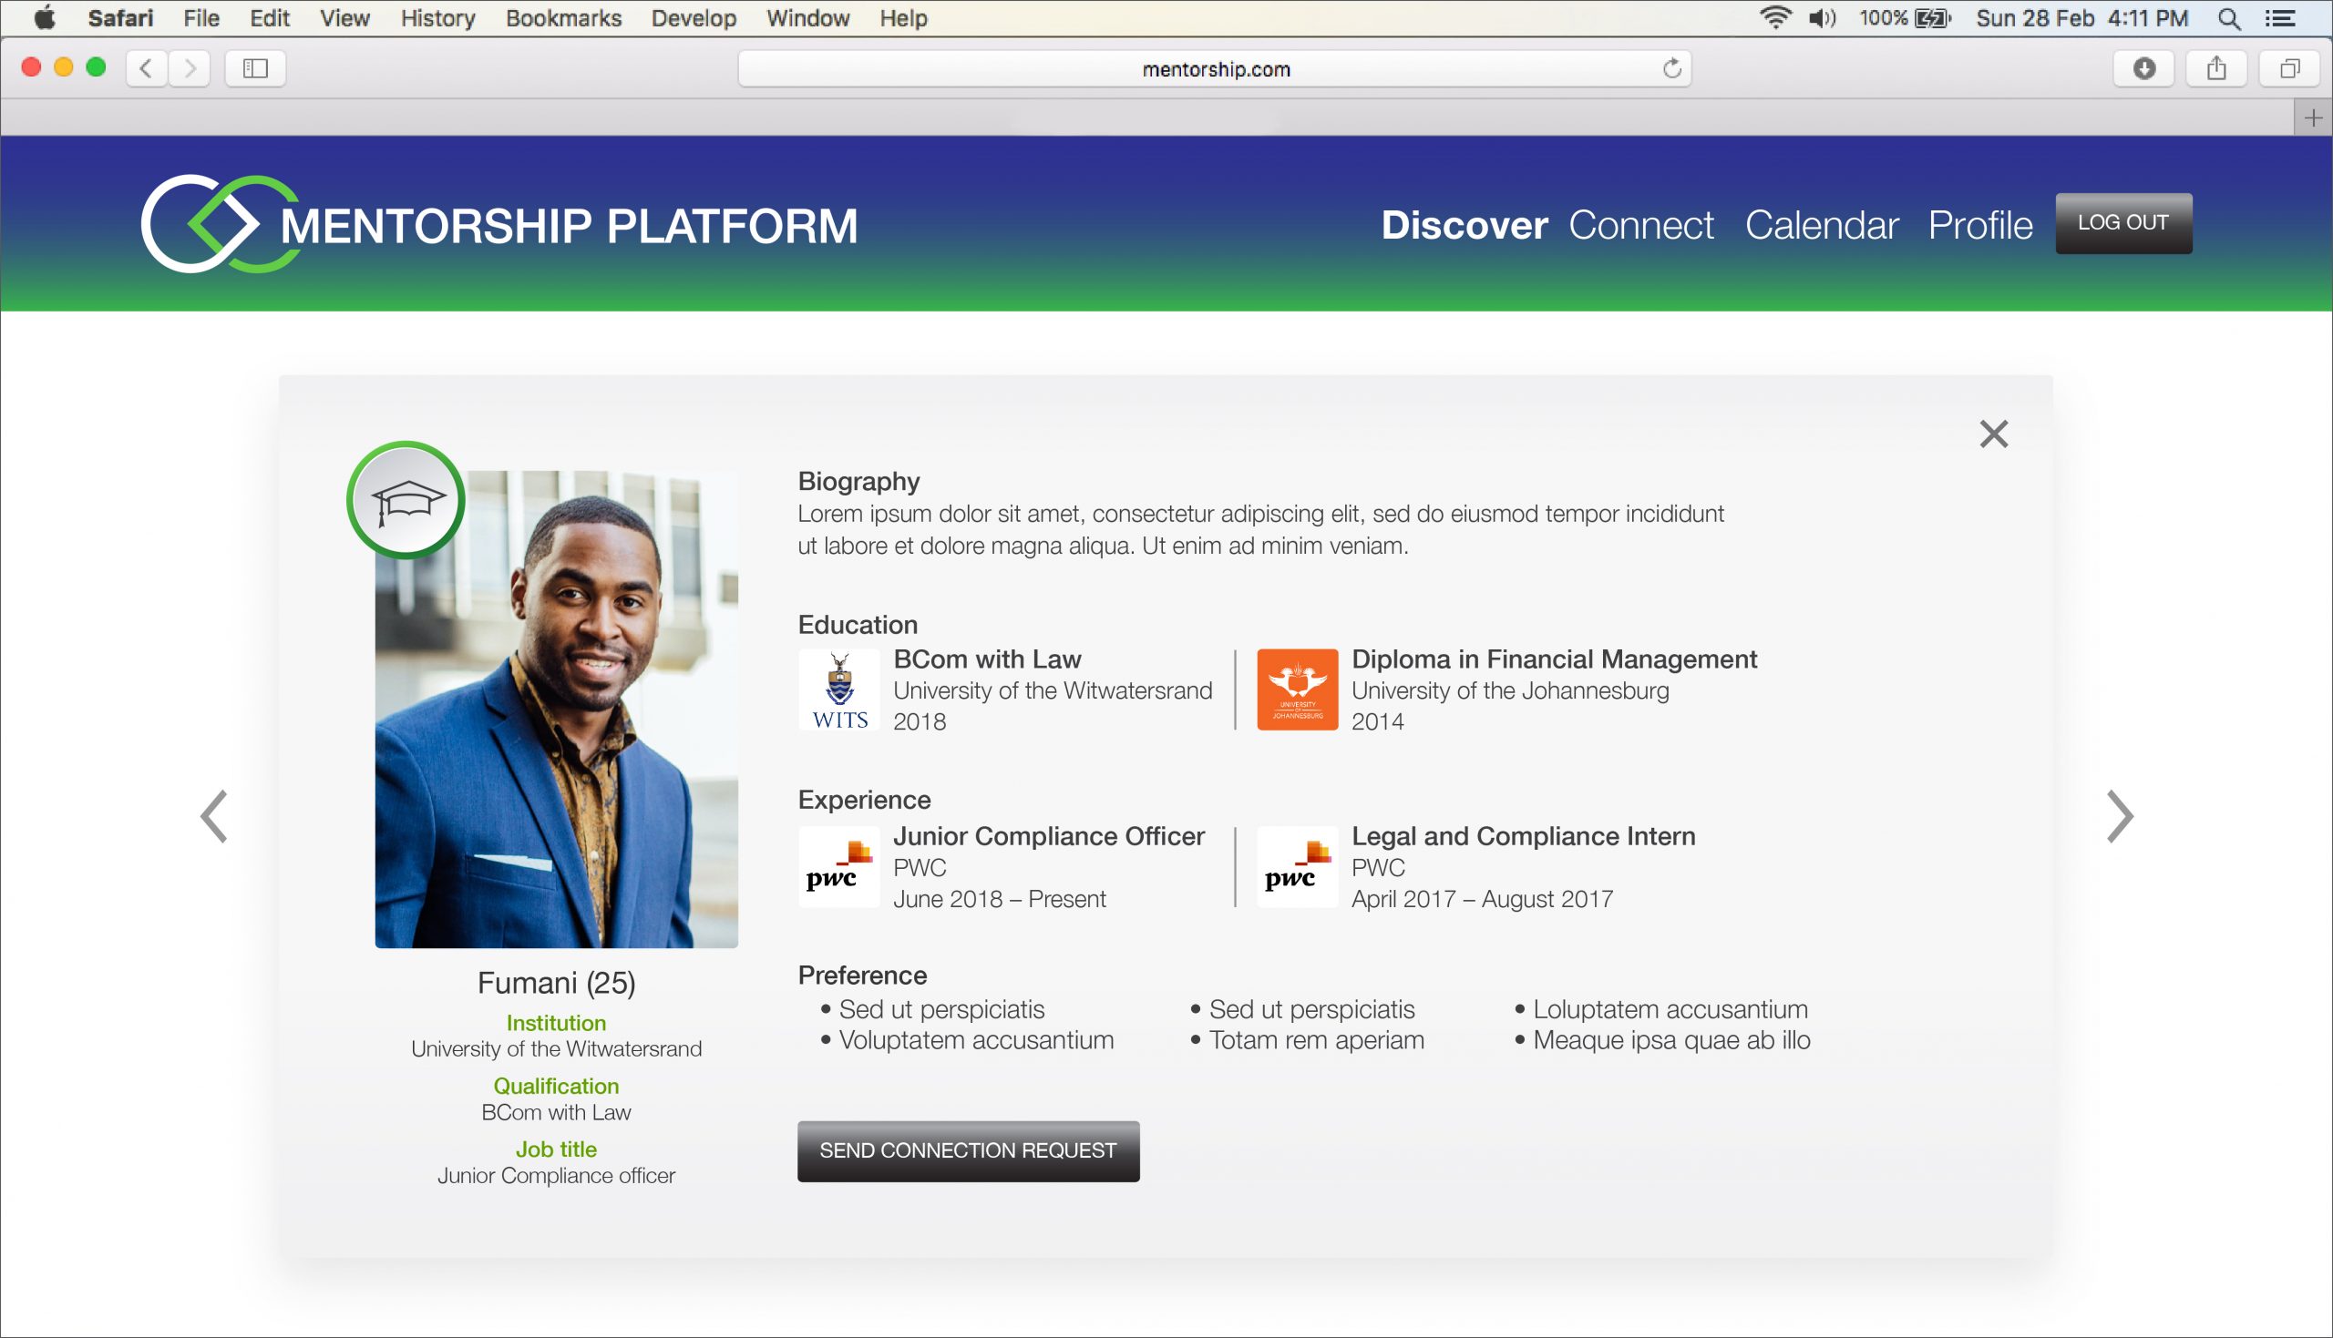The image size is (2333, 1338).
Task: Click 'Loluptatem accusantium' preference item
Action: pos(1670,1008)
